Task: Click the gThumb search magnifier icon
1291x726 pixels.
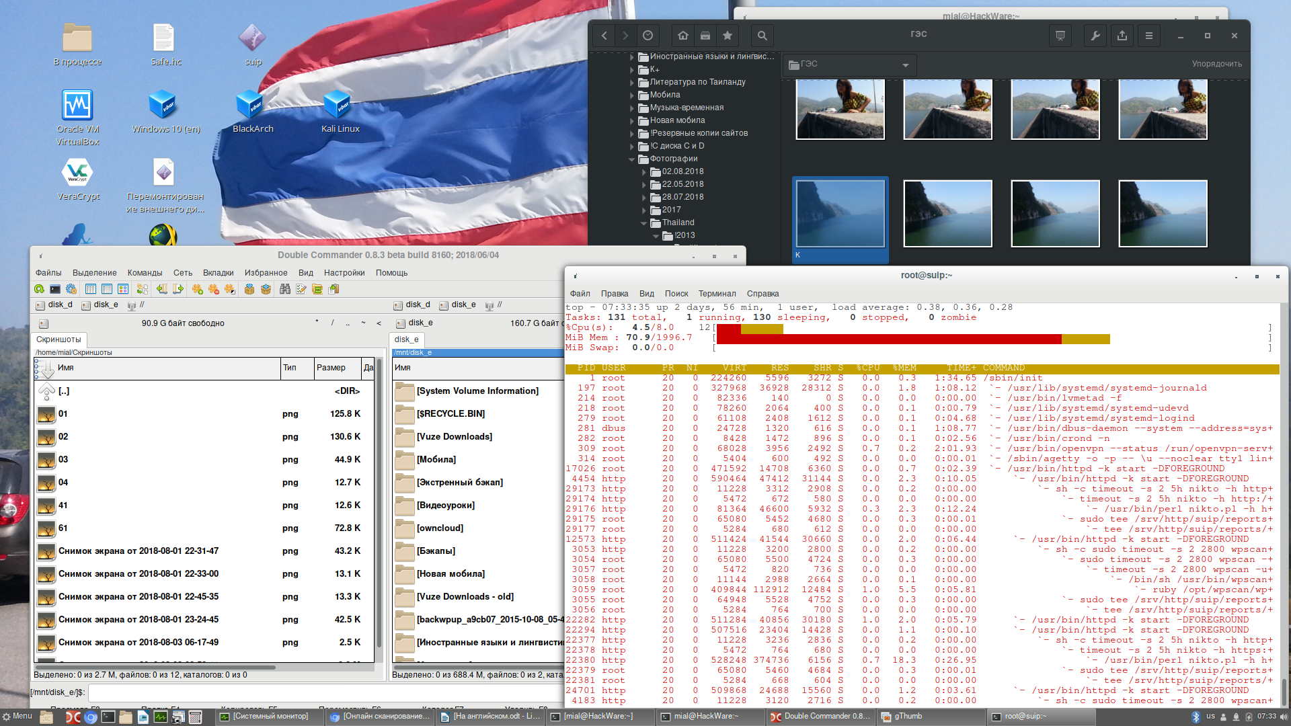Action: coord(762,36)
